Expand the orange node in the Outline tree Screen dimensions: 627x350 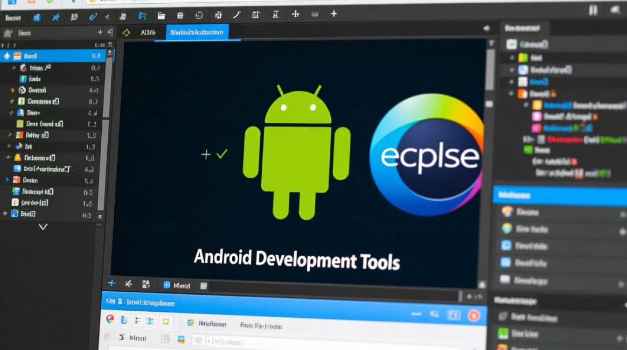pyautogui.click(x=510, y=93)
